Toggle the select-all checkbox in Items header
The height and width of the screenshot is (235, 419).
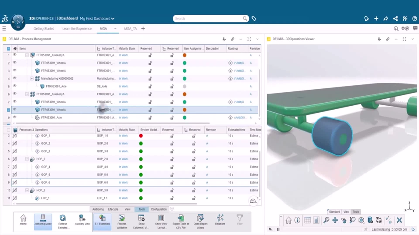pos(9,49)
